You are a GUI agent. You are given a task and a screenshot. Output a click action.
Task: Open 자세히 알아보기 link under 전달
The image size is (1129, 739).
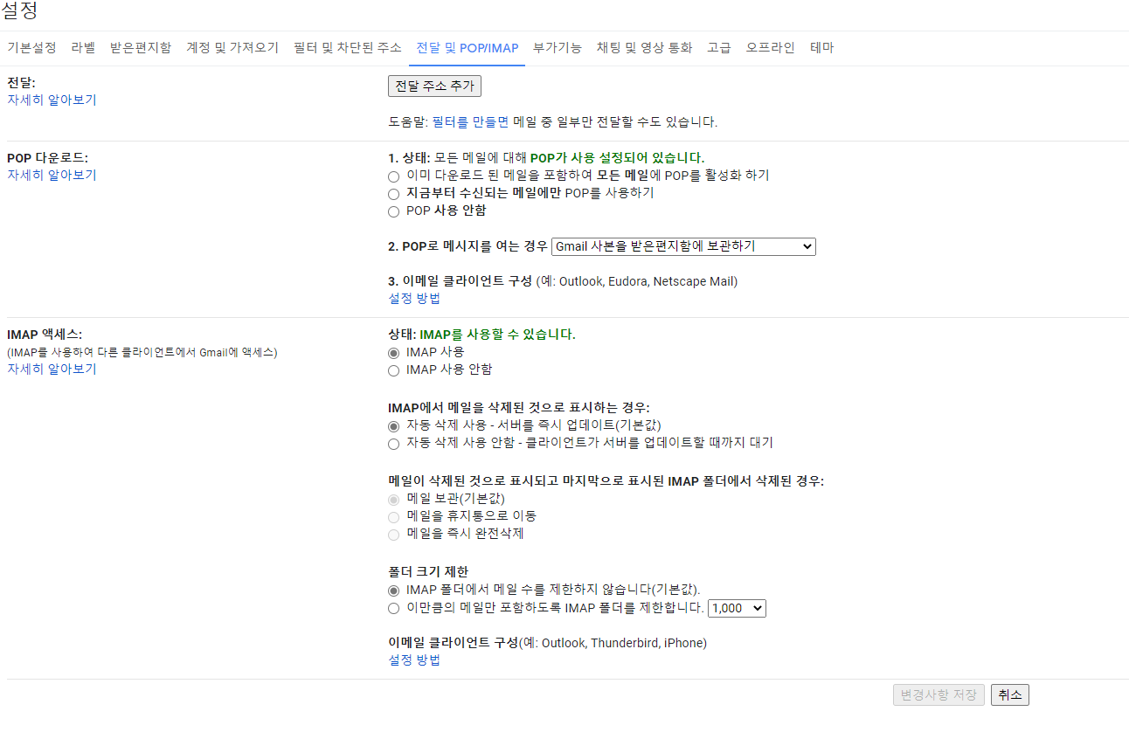coord(52,100)
